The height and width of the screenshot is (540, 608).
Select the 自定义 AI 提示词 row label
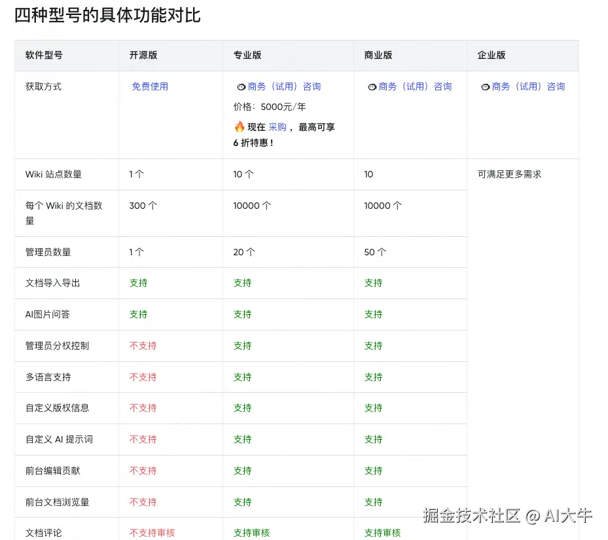(x=59, y=439)
